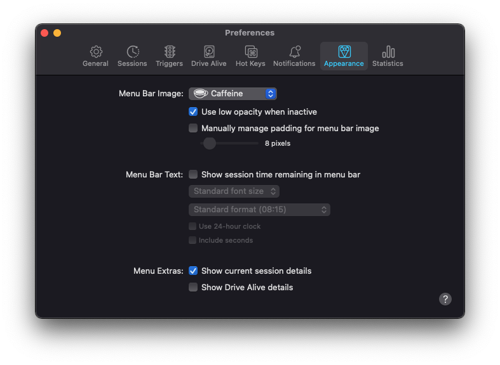Disable Use low opacity when inactive
Screen dimensions: 500x365
(193, 112)
